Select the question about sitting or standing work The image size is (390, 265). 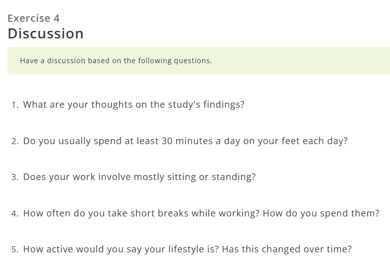[x=139, y=177]
